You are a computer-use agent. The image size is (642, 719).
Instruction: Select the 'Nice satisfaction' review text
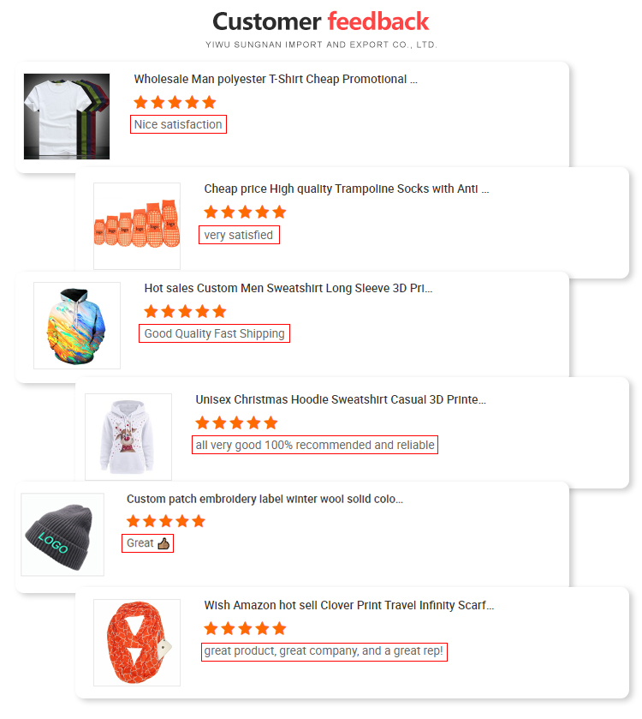pos(179,124)
